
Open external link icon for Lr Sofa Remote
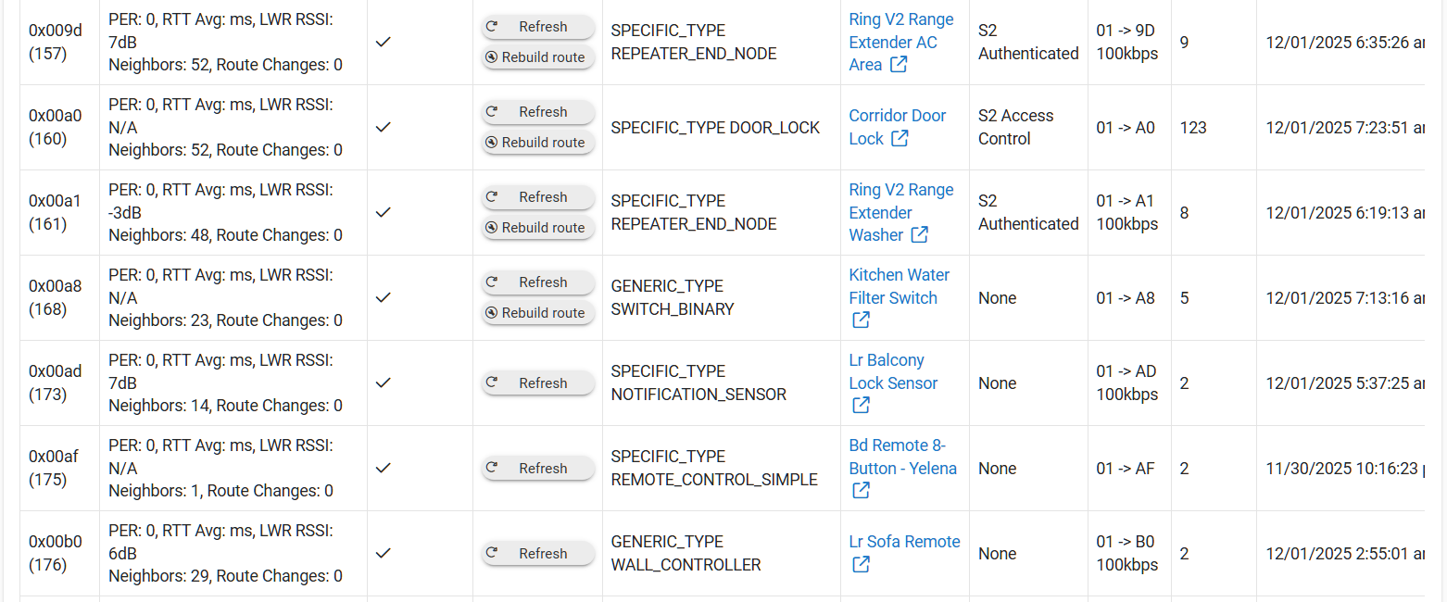click(861, 564)
